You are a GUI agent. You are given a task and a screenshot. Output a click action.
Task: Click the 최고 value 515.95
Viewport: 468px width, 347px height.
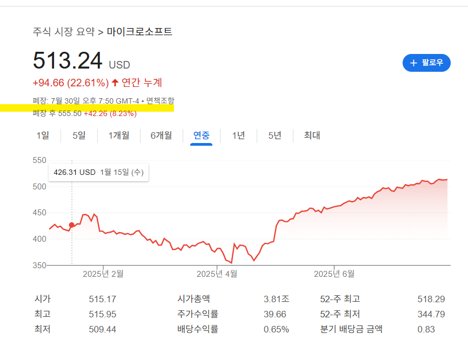point(102,314)
